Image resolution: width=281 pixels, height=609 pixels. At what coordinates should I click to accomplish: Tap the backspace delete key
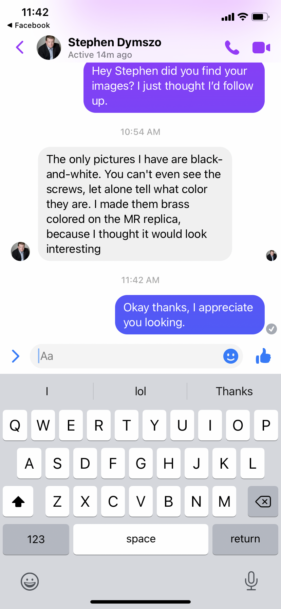point(263,501)
